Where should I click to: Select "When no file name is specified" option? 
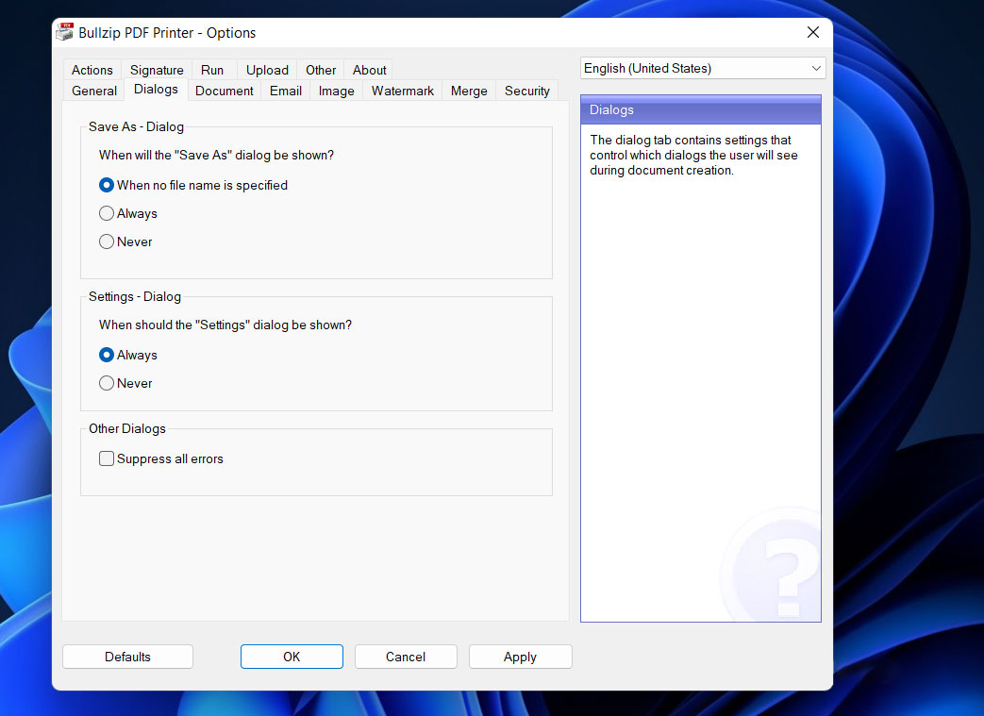(x=107, y=185)
